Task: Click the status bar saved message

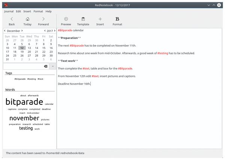Action: tap(45, 153)
